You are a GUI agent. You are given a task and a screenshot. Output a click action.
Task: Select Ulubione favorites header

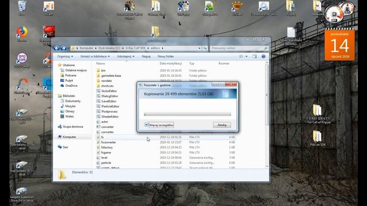coord(67,65)
